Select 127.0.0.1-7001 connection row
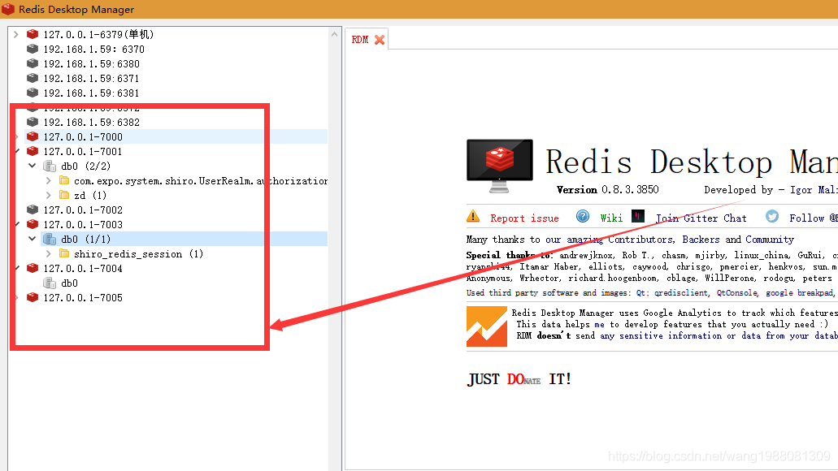Screen dimensions: 838x471 (83, 151)
